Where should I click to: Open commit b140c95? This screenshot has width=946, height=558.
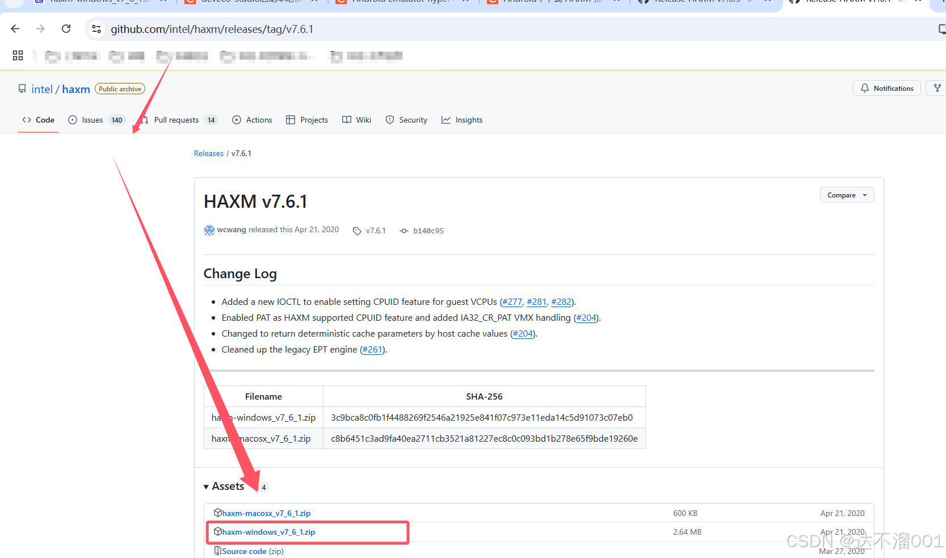pyautogui.click(x=428, y=230)
